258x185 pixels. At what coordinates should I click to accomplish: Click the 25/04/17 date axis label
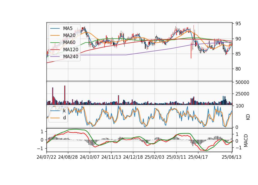[x=198, y=157]
